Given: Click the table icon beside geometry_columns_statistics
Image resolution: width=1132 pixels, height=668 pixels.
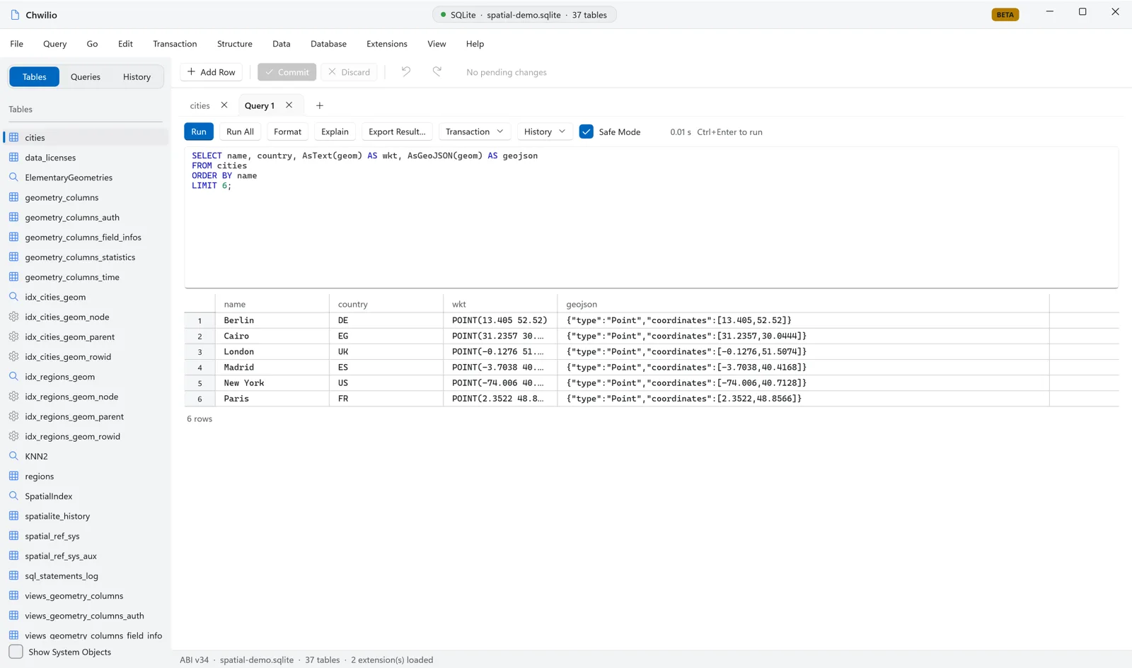Looking at the screenshot, I should pos(13,257).
